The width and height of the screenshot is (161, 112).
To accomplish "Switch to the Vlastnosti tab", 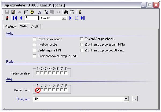I will click(11, 27).
